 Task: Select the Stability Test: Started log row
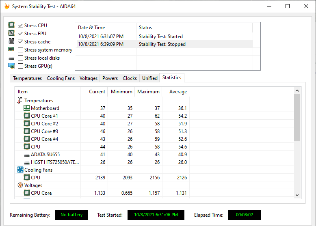pos(164,37)
